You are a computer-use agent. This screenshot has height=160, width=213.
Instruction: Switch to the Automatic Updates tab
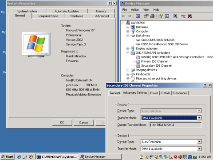click(67, 11)
